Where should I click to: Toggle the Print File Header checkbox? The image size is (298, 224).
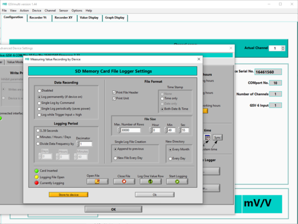[x=114, y=92]
